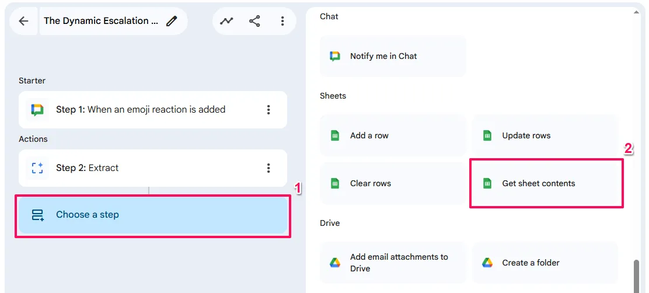Open Step 1 three-dot options menu
The width and height of the screenshot is (649, 293).
click(x=268, y=110)
